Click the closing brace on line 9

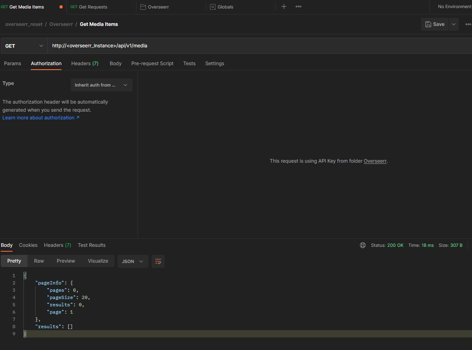[x=25, y=334]
